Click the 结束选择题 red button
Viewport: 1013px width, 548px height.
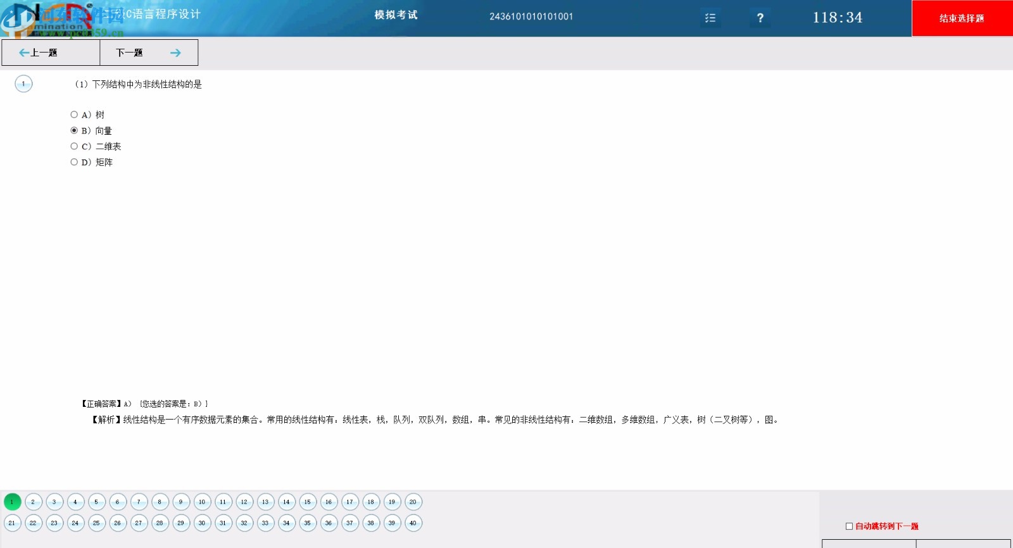[962, 18]
